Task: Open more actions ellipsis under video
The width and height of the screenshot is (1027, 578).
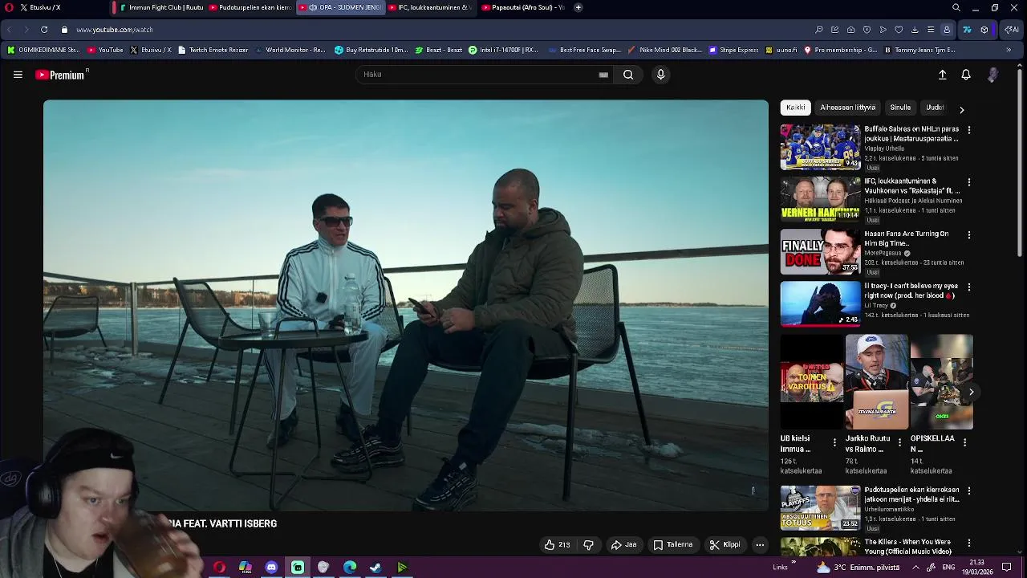Action: [x=760, y=545]
